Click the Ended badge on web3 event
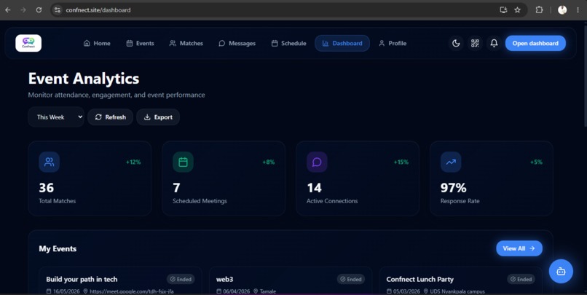587x295 pixels. [x=351, y=279]
